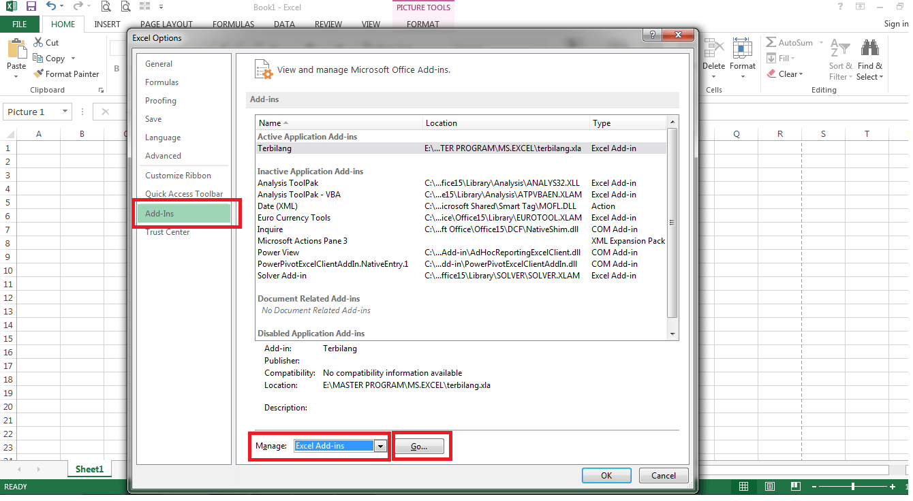
Task: Expand the Clear dropdown
Action: pos(801,74)
